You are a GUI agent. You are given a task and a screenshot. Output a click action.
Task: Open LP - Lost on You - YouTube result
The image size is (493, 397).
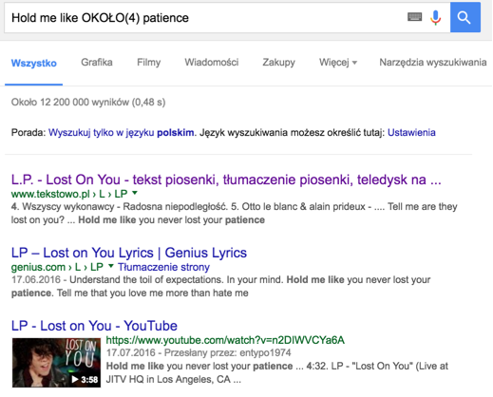(94, 326)
